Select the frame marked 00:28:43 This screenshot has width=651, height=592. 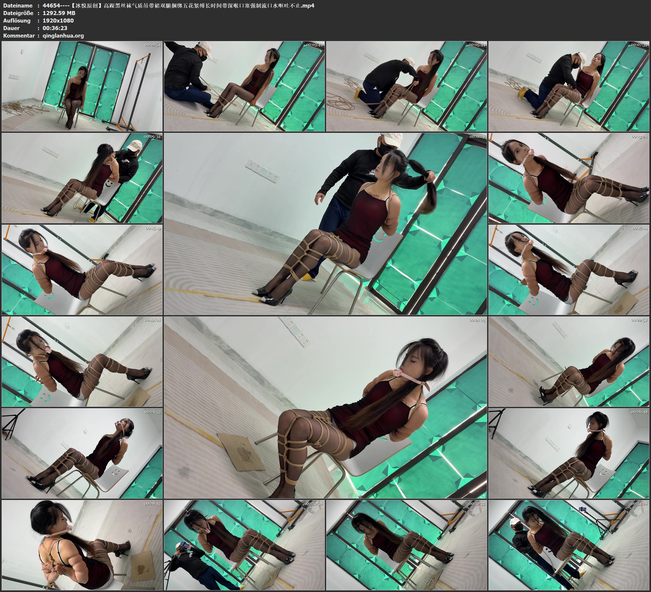(82, 546)
